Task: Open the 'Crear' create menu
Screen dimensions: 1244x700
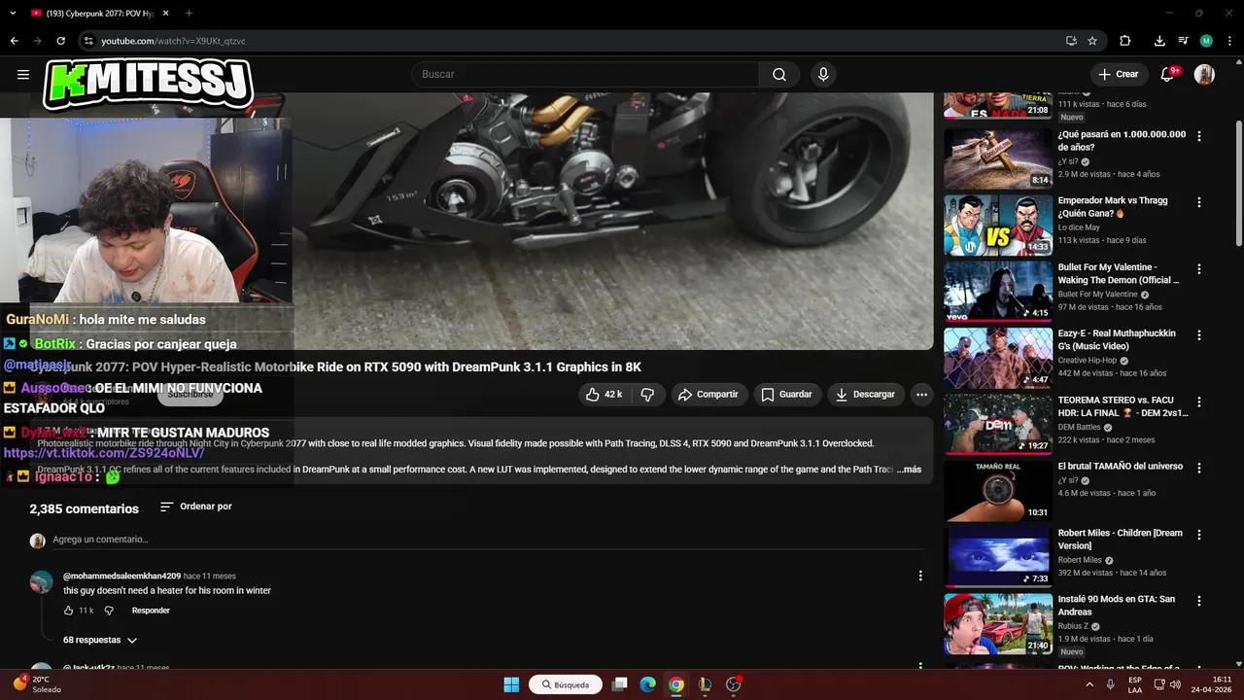Action: [x=1118, y=74]
